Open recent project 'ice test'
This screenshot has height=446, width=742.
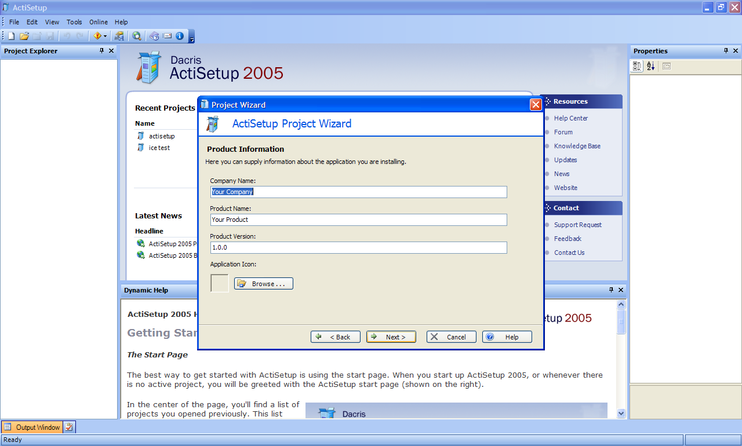pyautogui.click(x=159, y=148)
